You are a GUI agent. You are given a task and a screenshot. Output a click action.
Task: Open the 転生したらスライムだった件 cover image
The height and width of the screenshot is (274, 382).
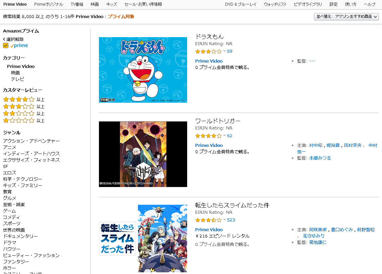(x=143, y=239)
